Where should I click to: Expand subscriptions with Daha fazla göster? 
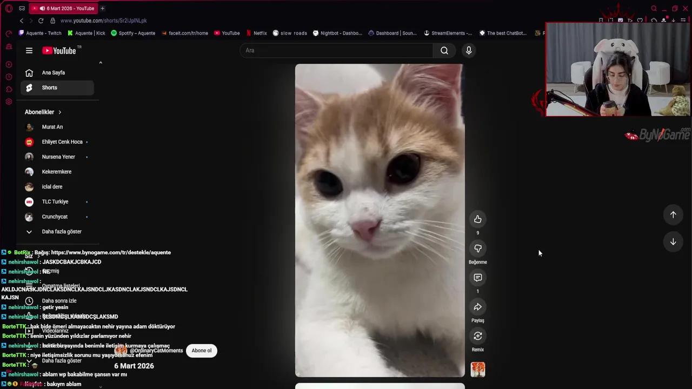click(57, 232)
